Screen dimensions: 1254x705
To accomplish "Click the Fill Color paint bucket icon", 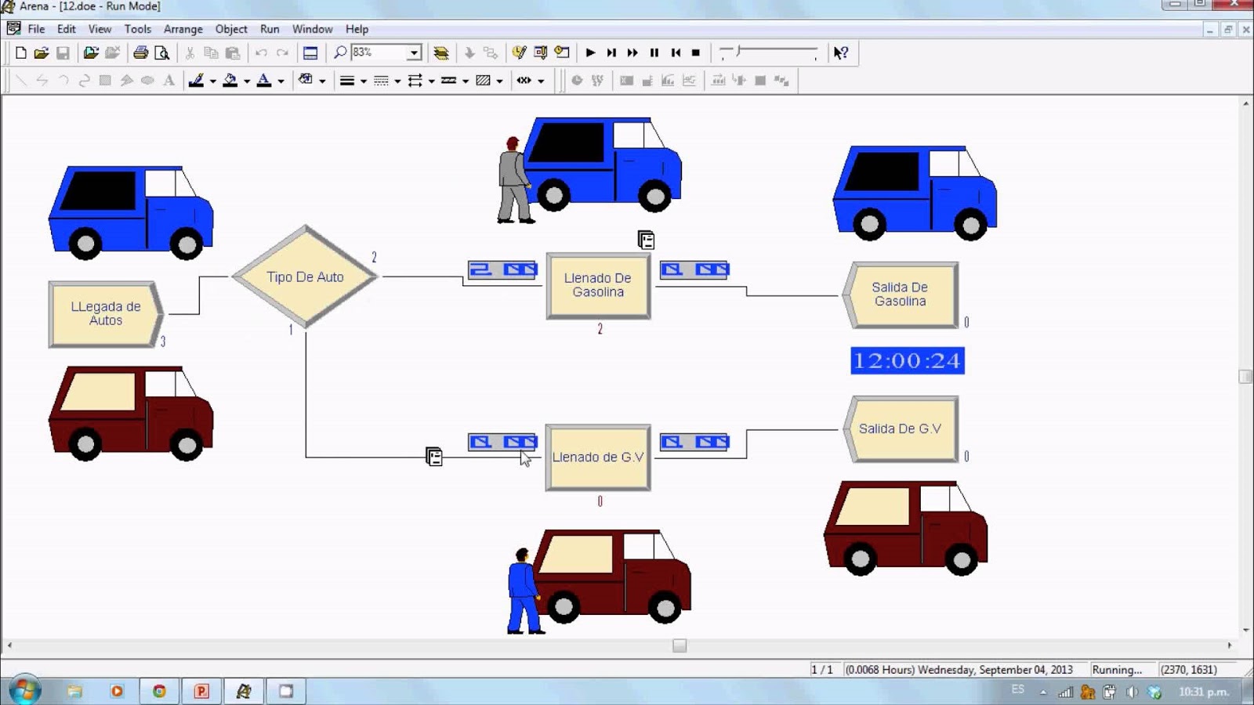I will coord(231,79).
